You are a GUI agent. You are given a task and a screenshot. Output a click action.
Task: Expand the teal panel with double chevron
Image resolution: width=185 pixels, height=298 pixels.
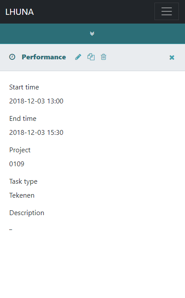(x=92, y=34)
